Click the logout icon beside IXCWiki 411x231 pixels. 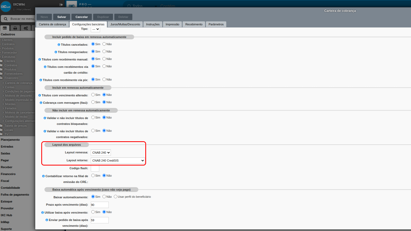click(x=61, y=5)
